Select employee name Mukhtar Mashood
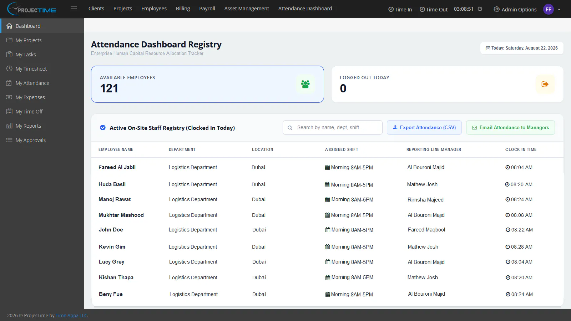571x321 pixels. [x=121, y=215]
